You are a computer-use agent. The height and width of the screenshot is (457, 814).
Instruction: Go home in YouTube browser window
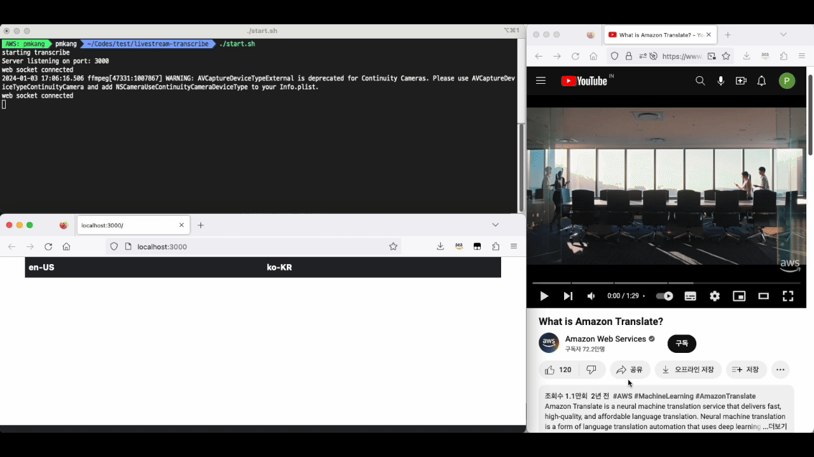(x=593, y=56)
